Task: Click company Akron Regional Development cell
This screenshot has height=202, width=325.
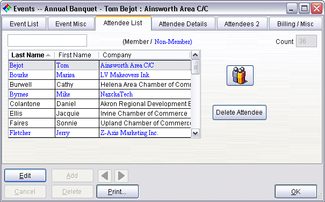Action: click(x=145, y=104)
